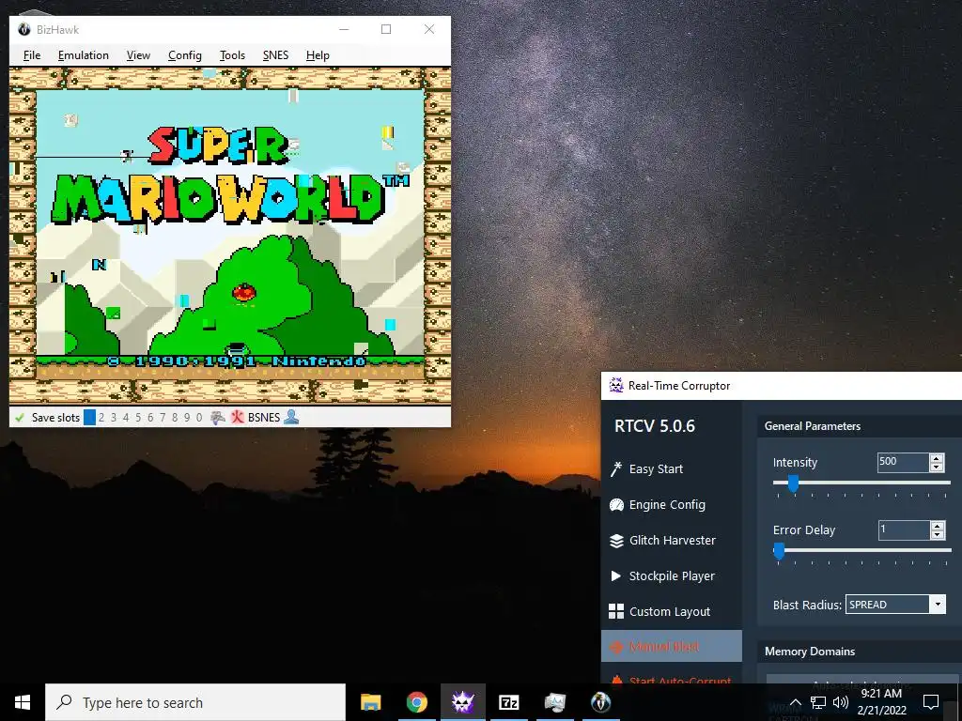The image size is (962, 721).
Task: Open the SNES menu in BizHawk
Action: pos(275,55)
